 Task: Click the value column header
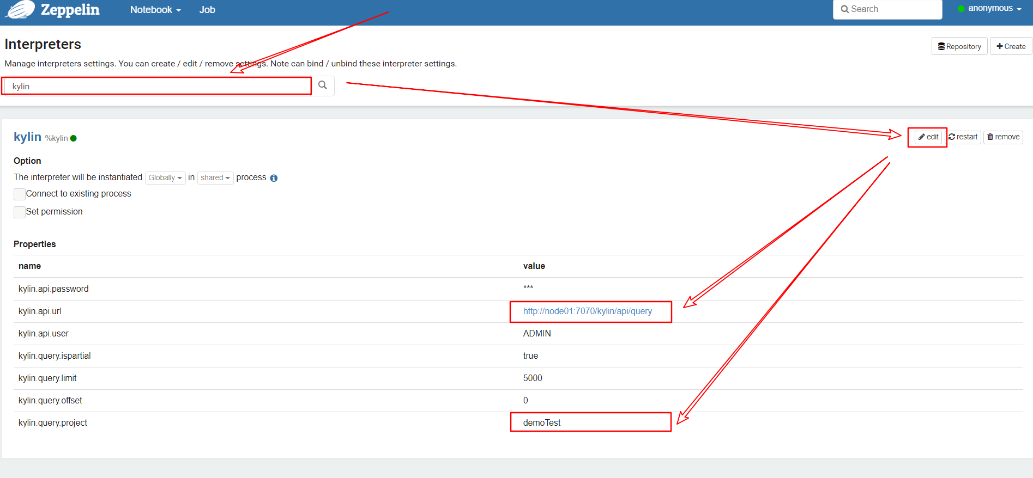(x=534, y=266)
